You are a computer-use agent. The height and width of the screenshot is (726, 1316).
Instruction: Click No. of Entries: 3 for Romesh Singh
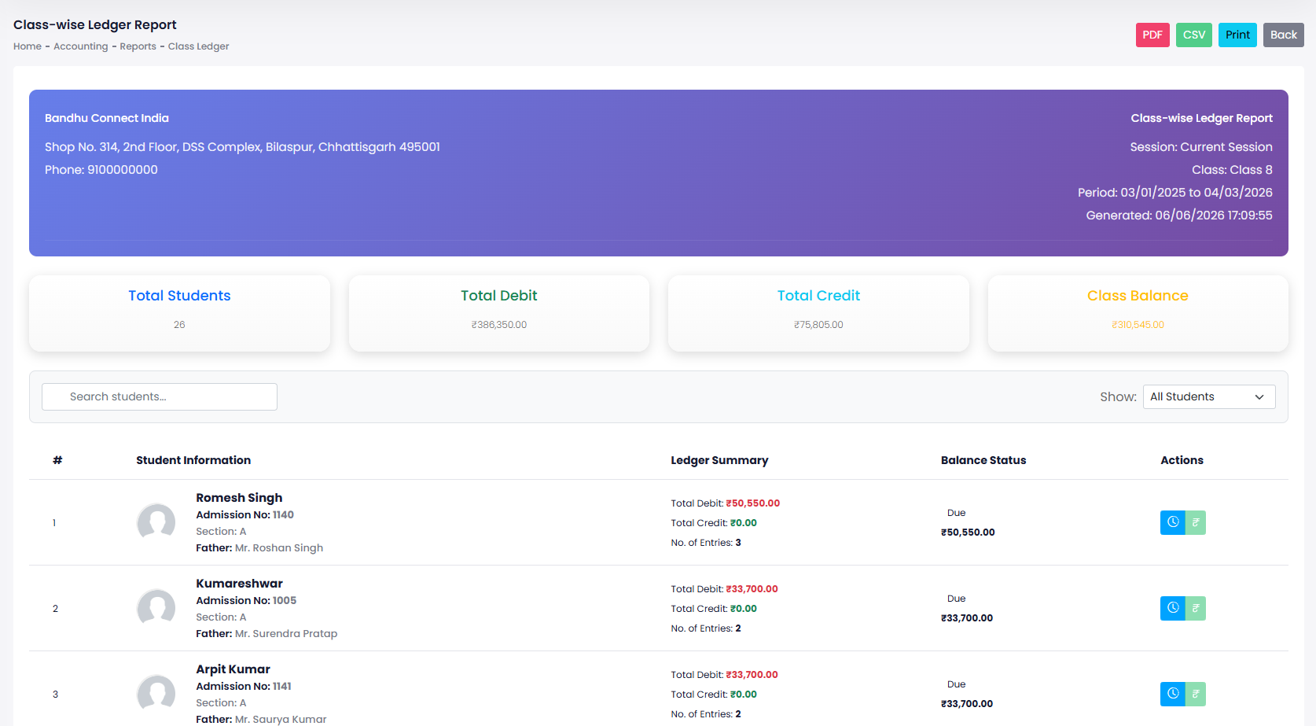(x=706, y=543)
